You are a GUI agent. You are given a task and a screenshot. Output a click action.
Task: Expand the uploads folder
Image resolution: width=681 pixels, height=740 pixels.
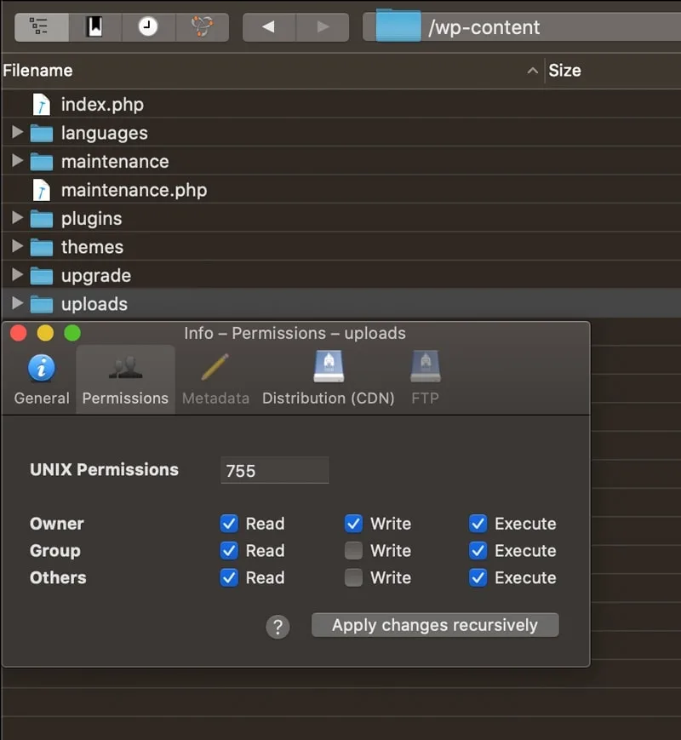(x=17, y=304)
